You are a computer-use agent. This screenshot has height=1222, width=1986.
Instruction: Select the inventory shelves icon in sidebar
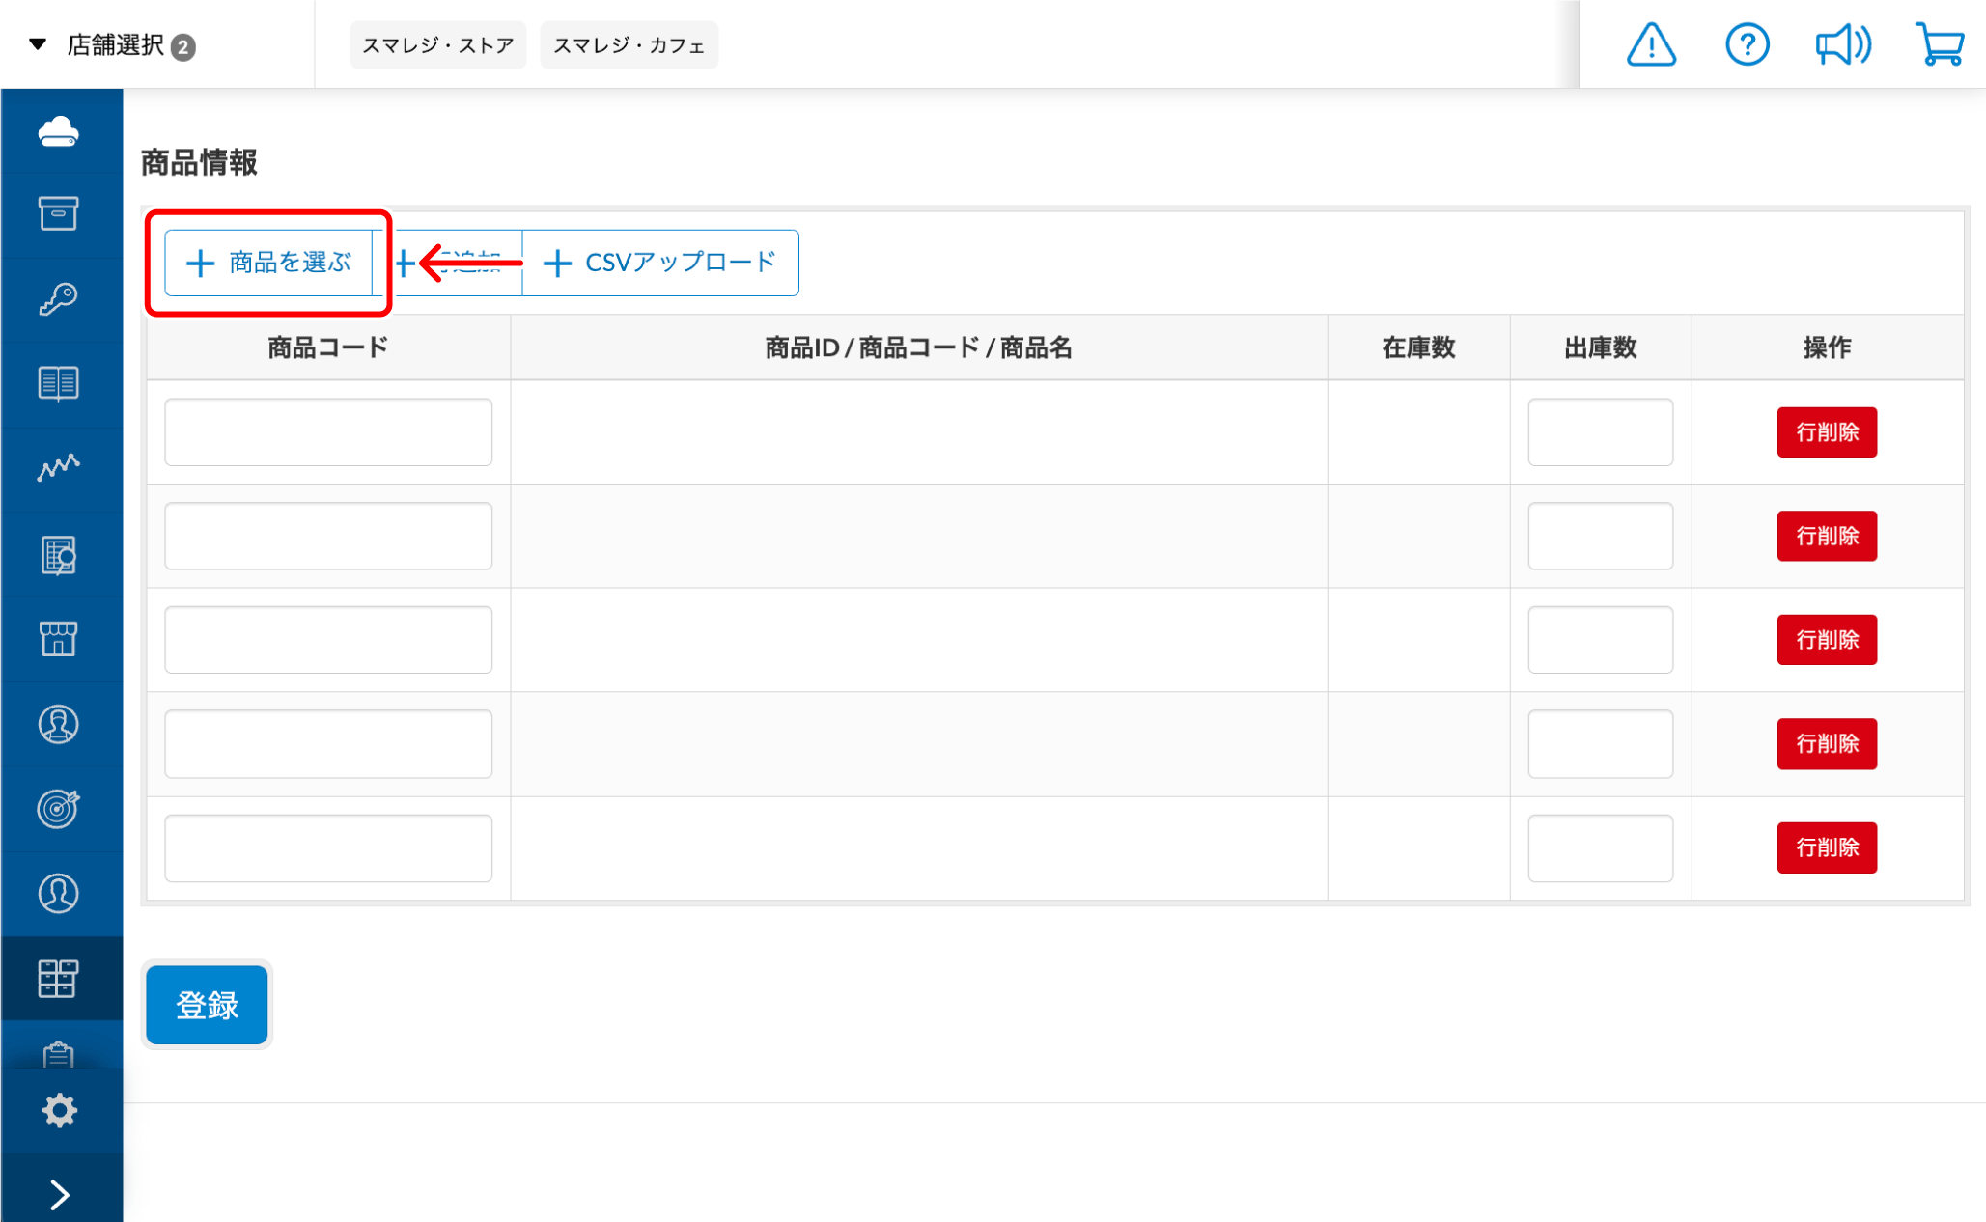[x=59, y=978]
